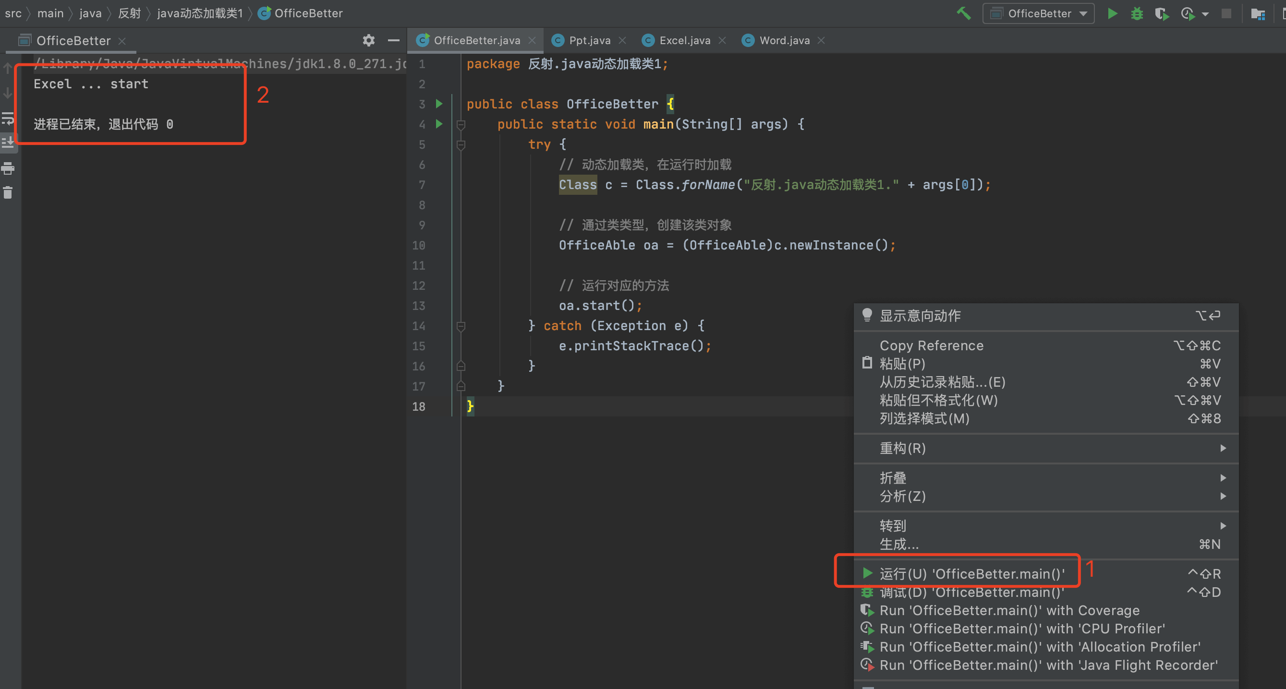Open the 重构(R) submenu
1286x689 pixels.
coord(1046,449)
